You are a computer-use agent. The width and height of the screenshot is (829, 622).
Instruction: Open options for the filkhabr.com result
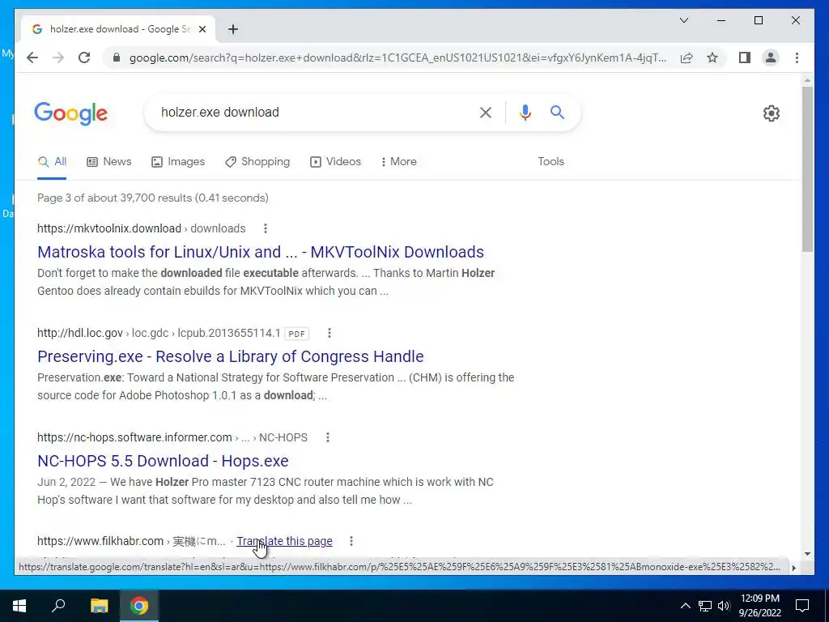click(x=351, y=540)
